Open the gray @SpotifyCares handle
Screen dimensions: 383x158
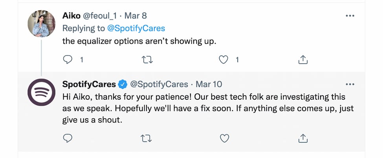click(159, 84)
